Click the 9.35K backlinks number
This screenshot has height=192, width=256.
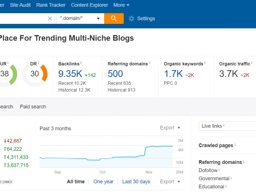coord(70,74)
